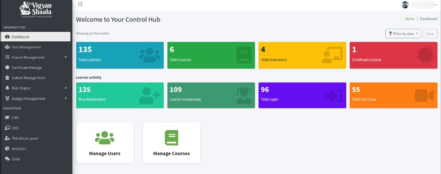The width and height of the screenshot is (441, 174).
Task: Click the graduate icon on Learner enrolments card
Action: [x=244, y=96]
